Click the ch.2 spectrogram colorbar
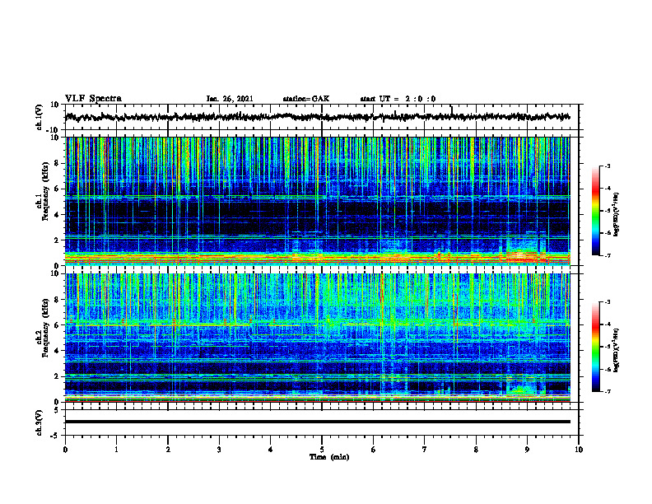This screenshot has height=504, width=652. click(x=595, y=346)
